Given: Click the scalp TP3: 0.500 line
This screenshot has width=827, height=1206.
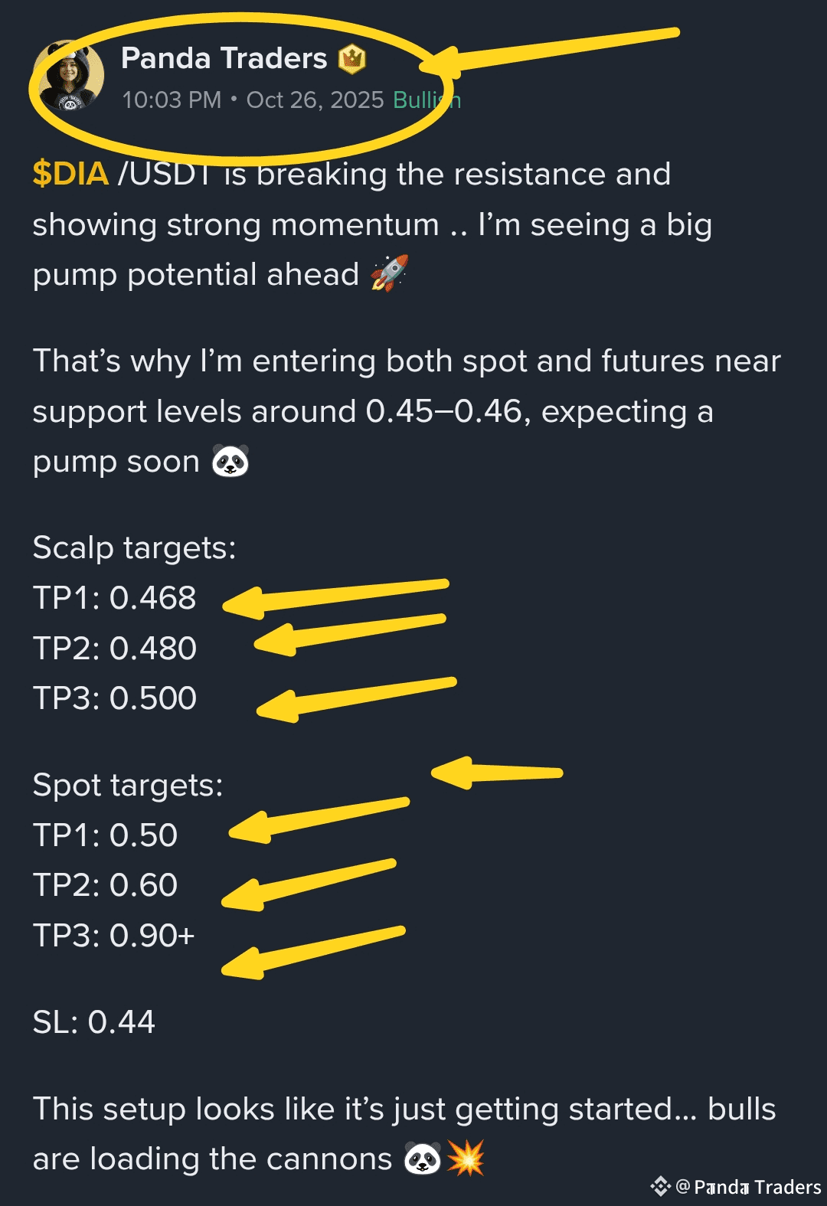Looking at the screenshot, I should click(x=115, y=698).
